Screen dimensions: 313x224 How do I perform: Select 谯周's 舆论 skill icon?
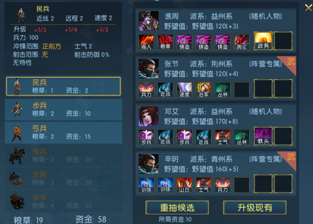tap(242, 42)
